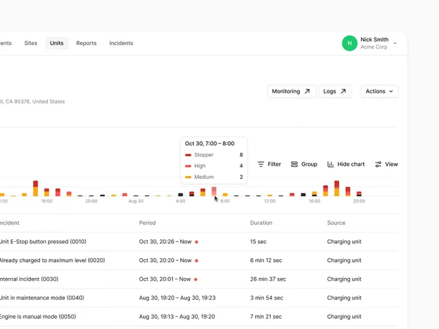This screenshot has width=439, height=329.
Task: Click the Acme Corp organization label
Action: pyautogui.click(x=374, y=47)
